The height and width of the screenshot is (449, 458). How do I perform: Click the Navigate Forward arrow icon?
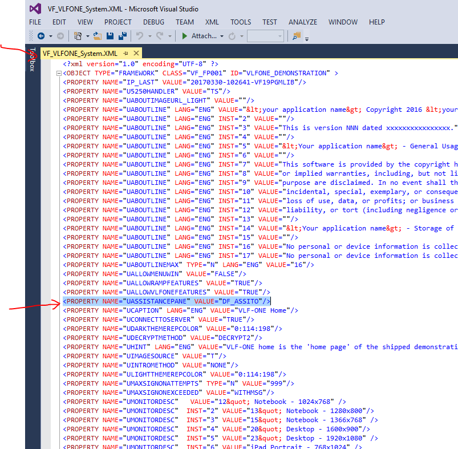[x=60, y=36]
